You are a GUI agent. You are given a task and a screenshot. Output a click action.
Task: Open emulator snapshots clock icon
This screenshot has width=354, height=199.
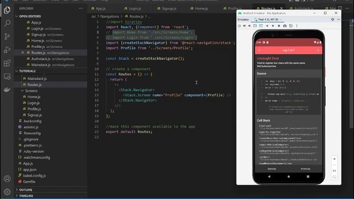(291, 26)
